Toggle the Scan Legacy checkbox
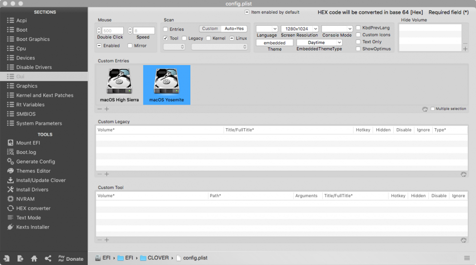 point(184,38)
